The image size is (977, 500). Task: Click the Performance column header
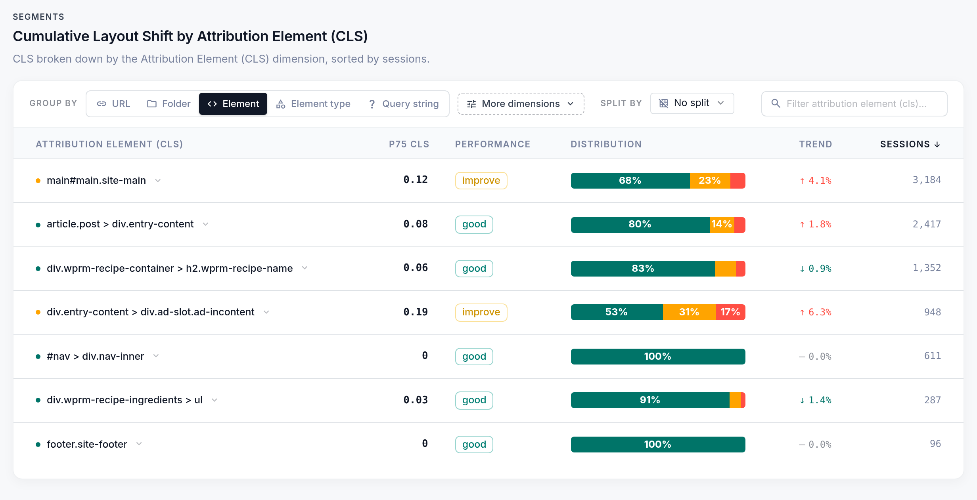[x=492, y=144]
